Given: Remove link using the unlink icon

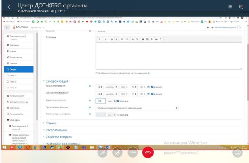Looking at the screenshot, I should coord(137,39).
